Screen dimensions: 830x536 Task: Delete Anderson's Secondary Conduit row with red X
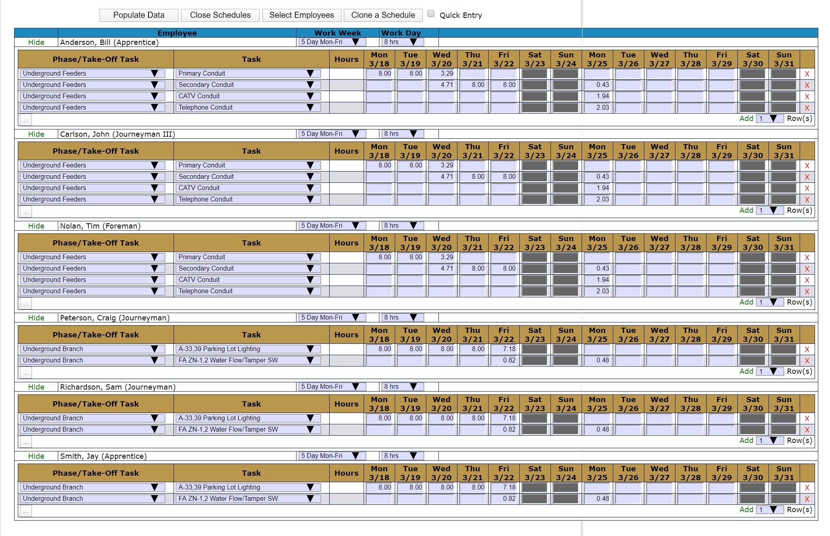[807, 85]
